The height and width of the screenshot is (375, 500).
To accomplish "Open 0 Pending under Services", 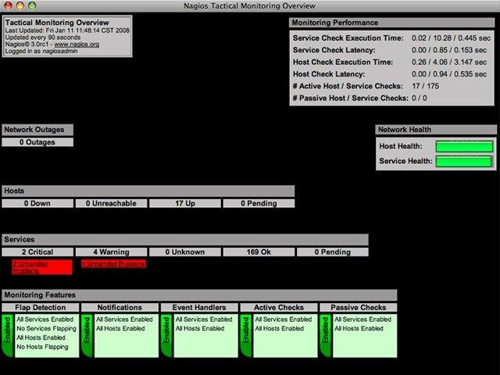I will [x=333, y=252].
